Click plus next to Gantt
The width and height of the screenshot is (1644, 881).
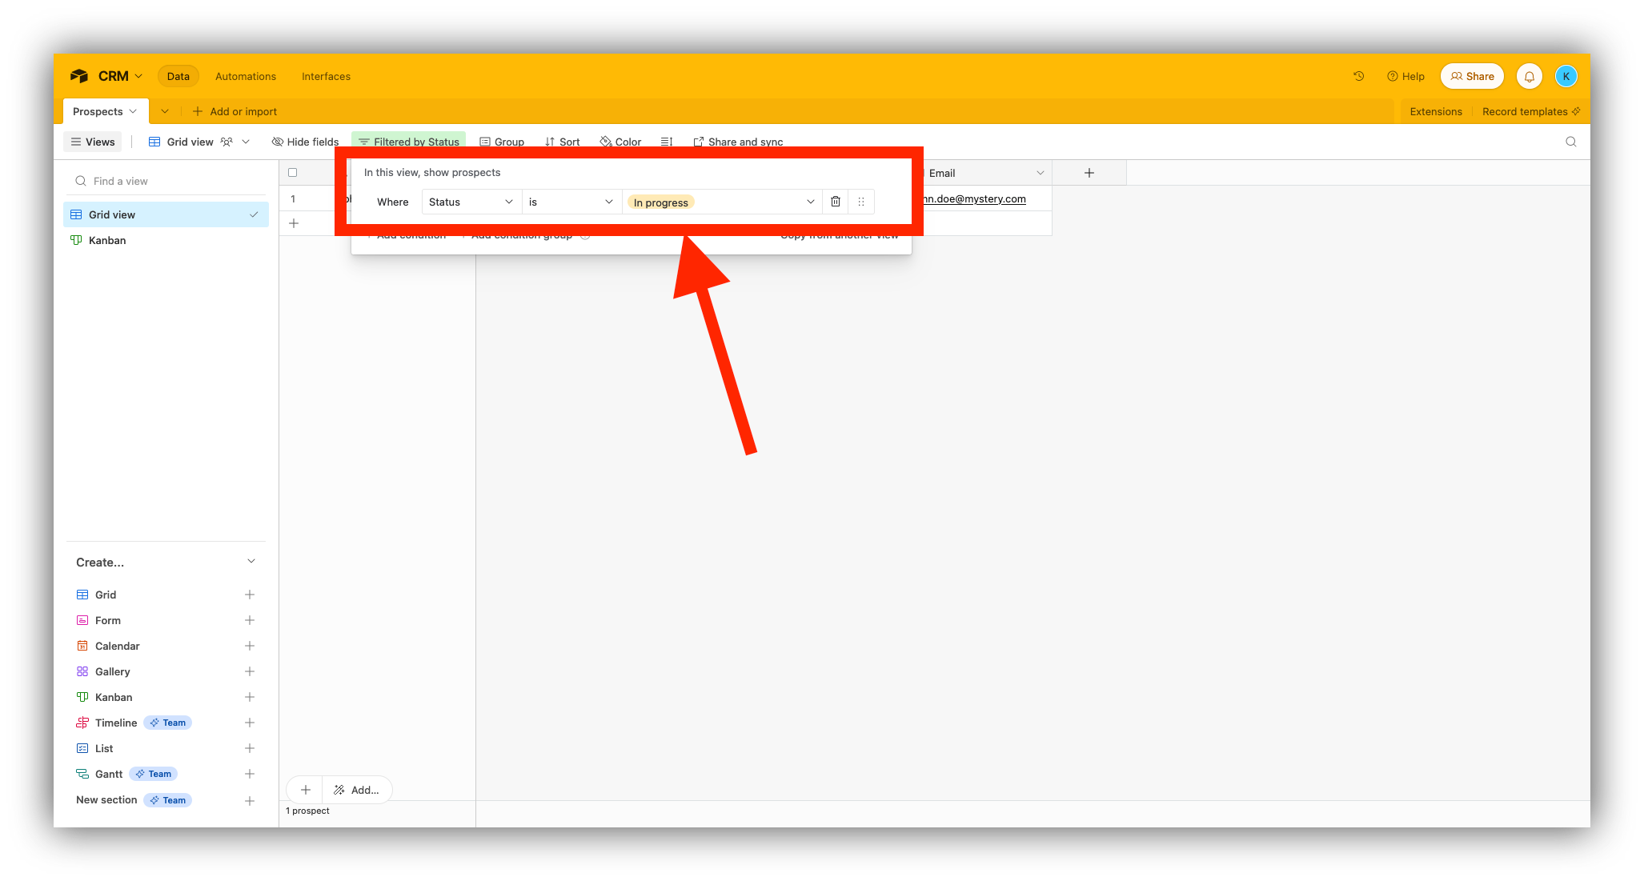250,774
